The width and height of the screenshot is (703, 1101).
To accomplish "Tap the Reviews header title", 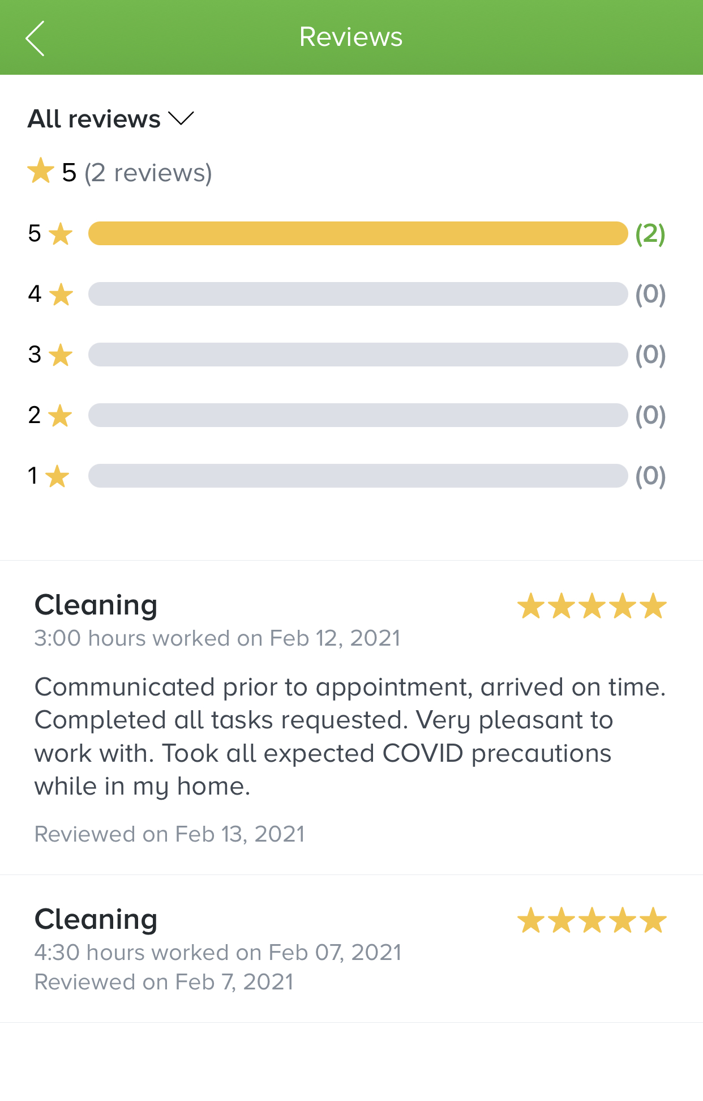I will click(351, 37).
